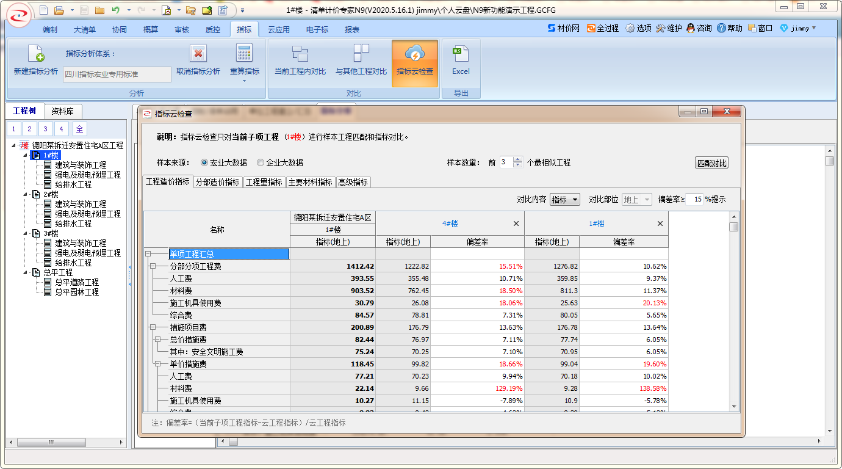Select 总平道路工程 in the project tree
This screenshot has width=842, height=469.
point(76,282)
